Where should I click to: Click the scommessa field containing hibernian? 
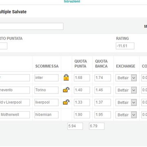click(47, 115)
